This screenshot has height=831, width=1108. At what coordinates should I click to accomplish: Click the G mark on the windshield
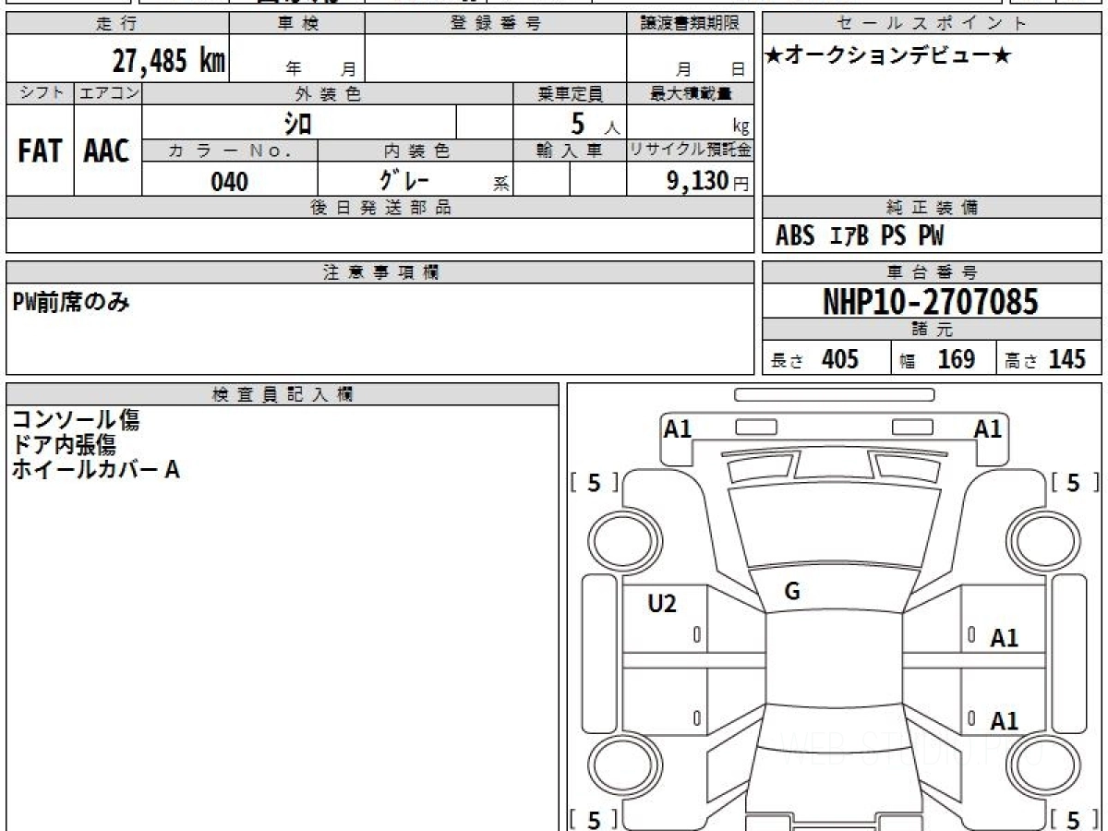click(x=791, y=593)
